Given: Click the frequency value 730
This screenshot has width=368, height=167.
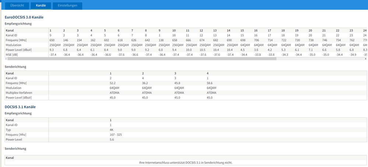Looking at the screenshot, I should [x=297, y=40].
